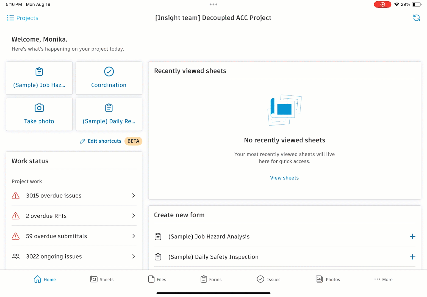
Task: Expand the 3022 ongoing issues row
Action: pos(74,256)
